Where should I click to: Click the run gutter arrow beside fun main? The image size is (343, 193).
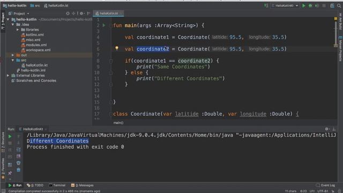(x=104, y=25)
